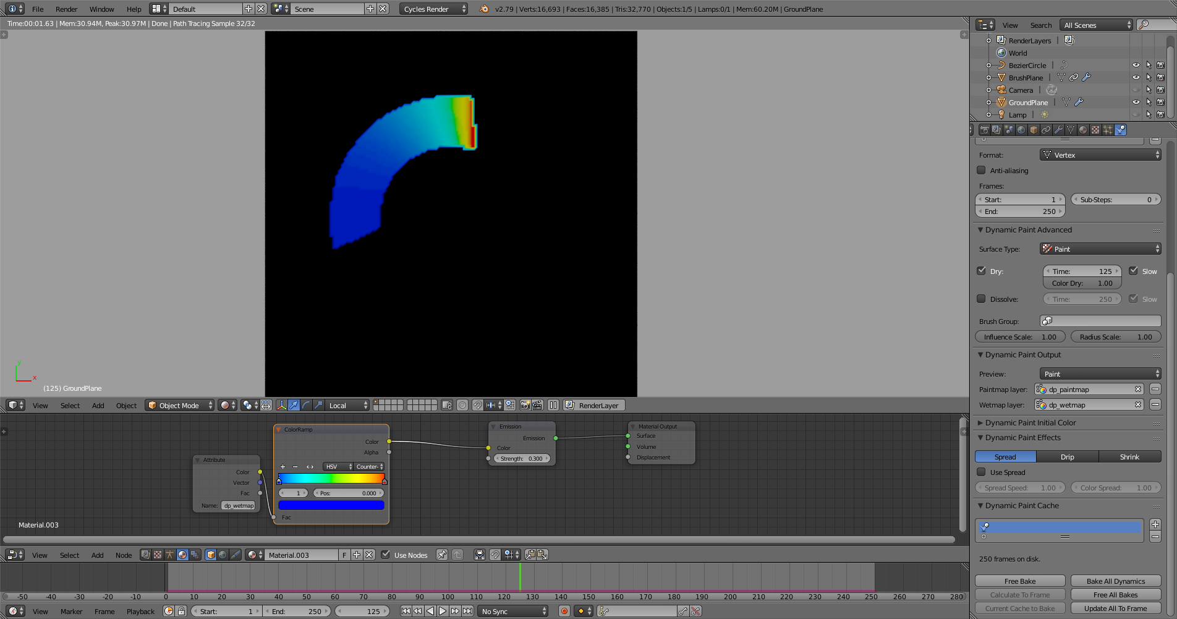Click the Material.003 name field

(301, 555)
